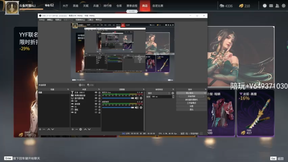Open 麦克风/Aux audio settings gear

tap(141, 98)
